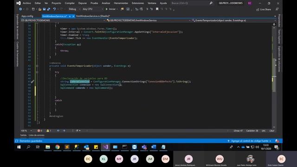Viewport: 297px width, 167px height.
Task: Open the Archivo menu
Action: click(x=27, y=3)
